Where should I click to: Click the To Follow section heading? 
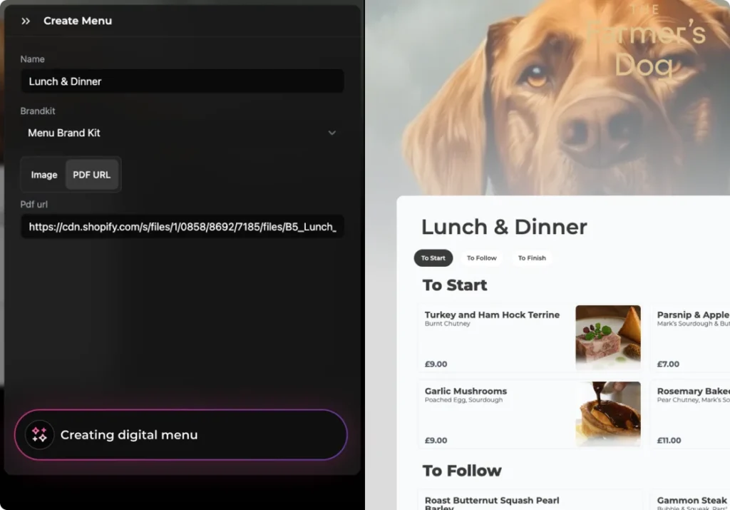point(462,470)
